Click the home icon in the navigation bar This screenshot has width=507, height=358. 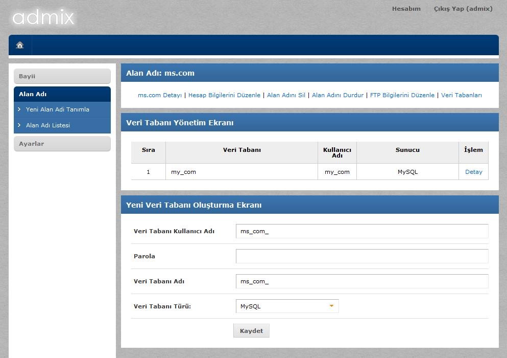(x=19, y=44)
